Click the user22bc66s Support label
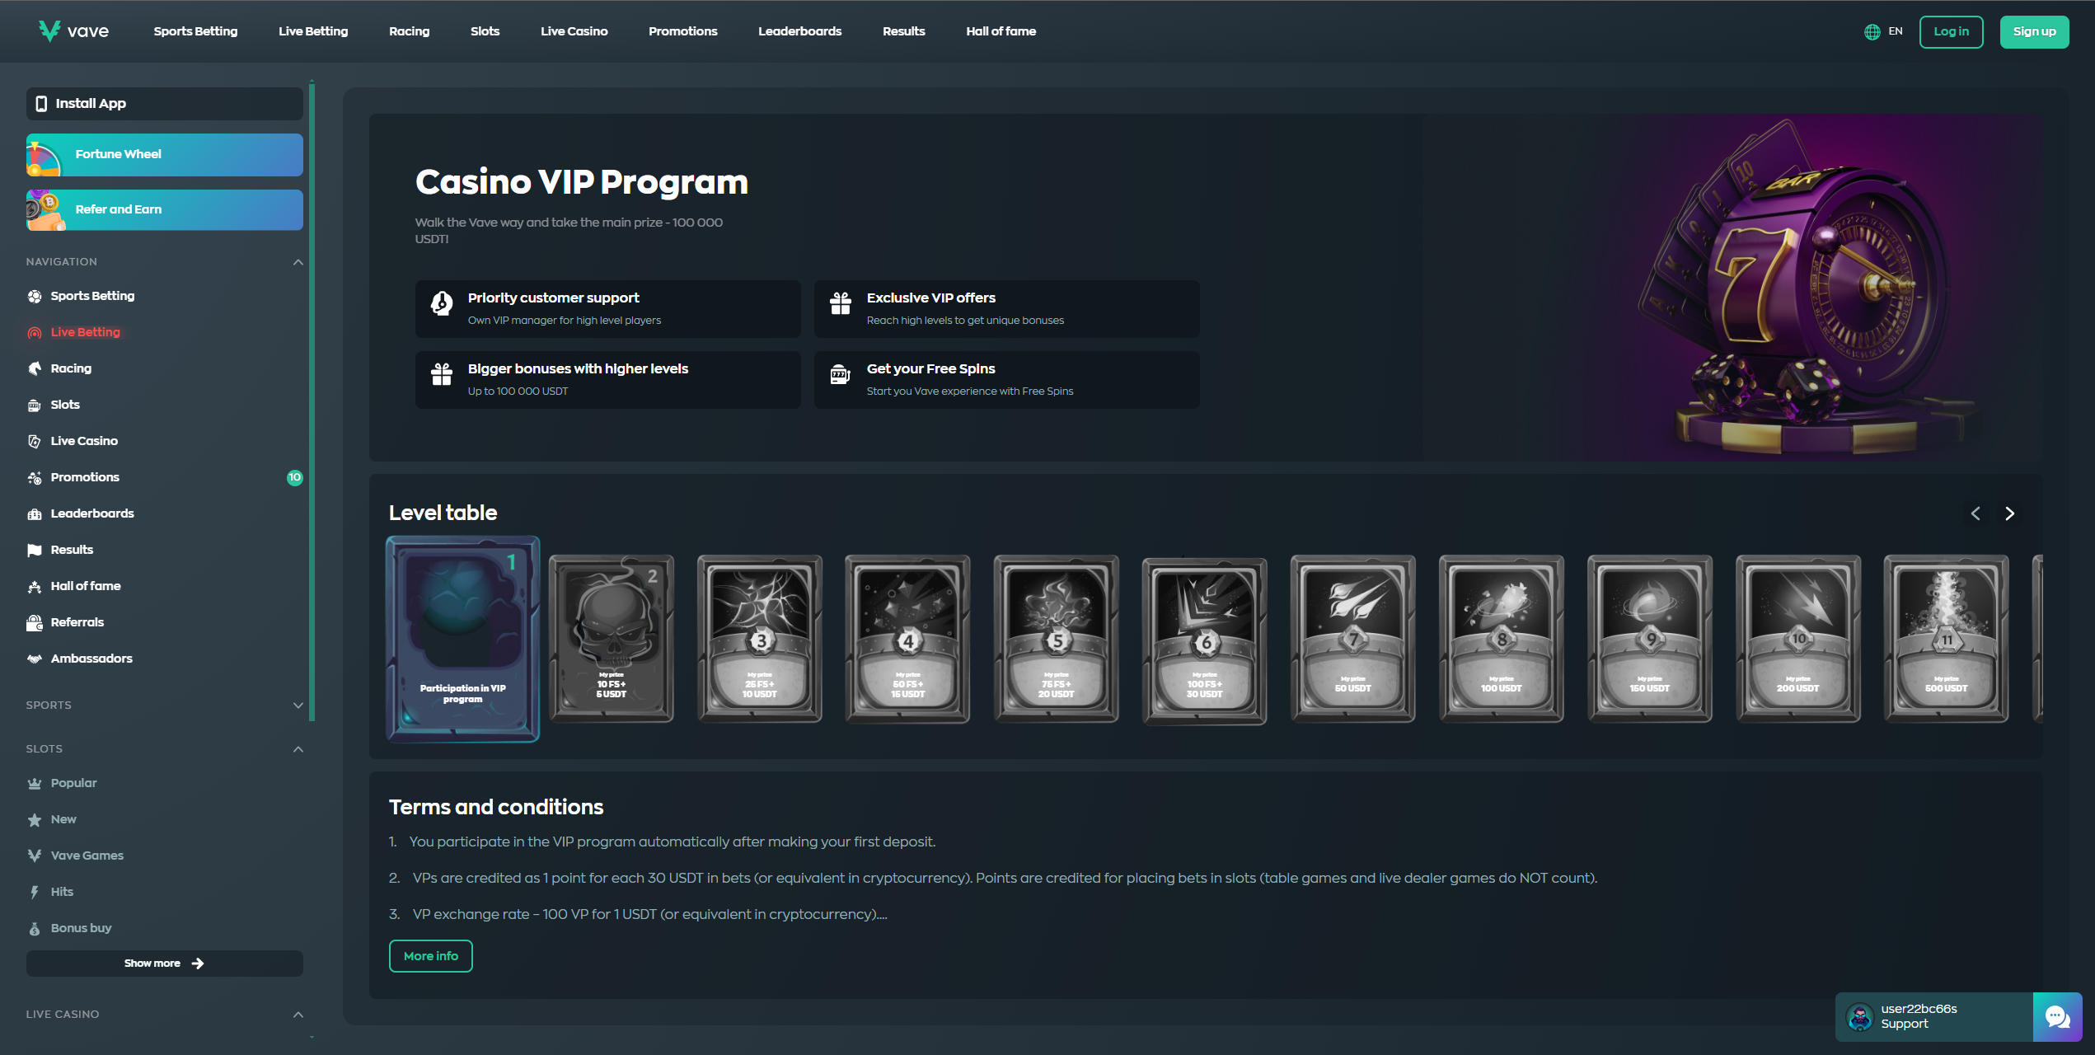The height and width of the screenshot is (1055, 2095). tap(1919, 1017)
